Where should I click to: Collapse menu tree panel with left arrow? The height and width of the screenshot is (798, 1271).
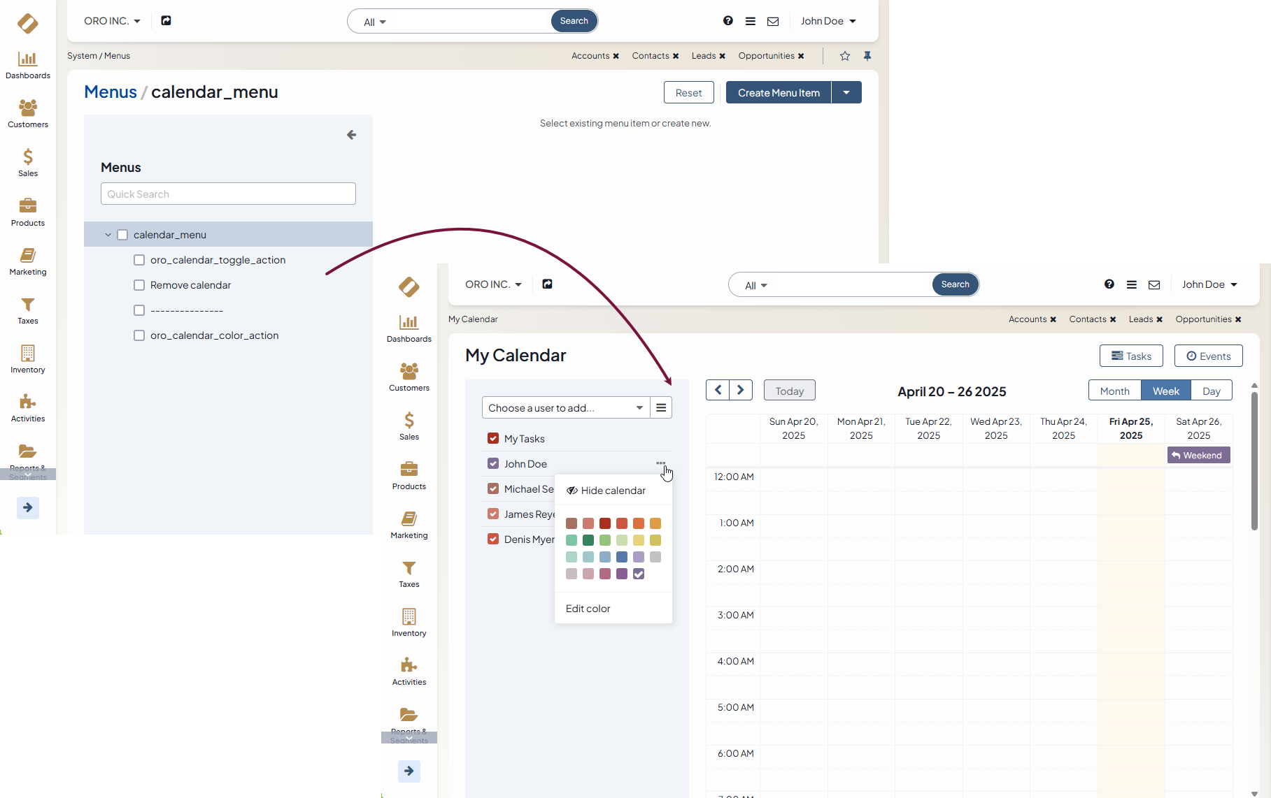coord(351,135)
